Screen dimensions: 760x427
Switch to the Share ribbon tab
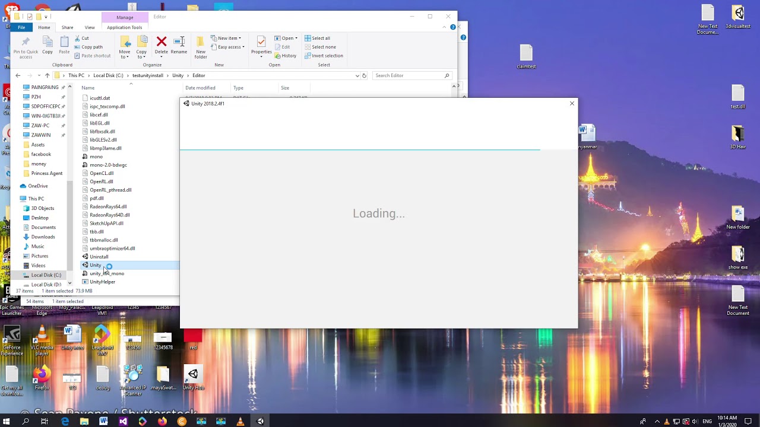pyautogui.click(x=67, y=27)
